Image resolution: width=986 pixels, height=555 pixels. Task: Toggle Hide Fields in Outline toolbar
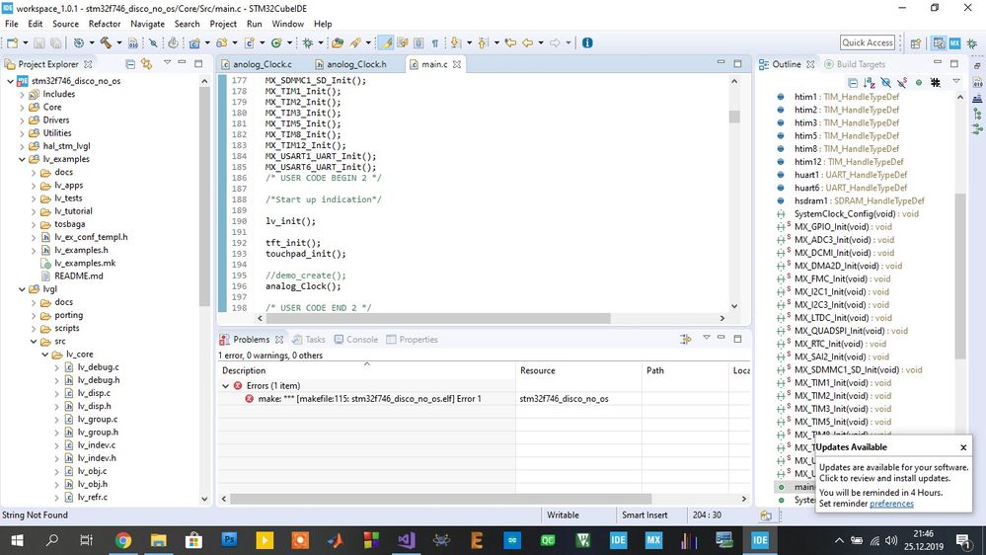click(x=885, y=82)
